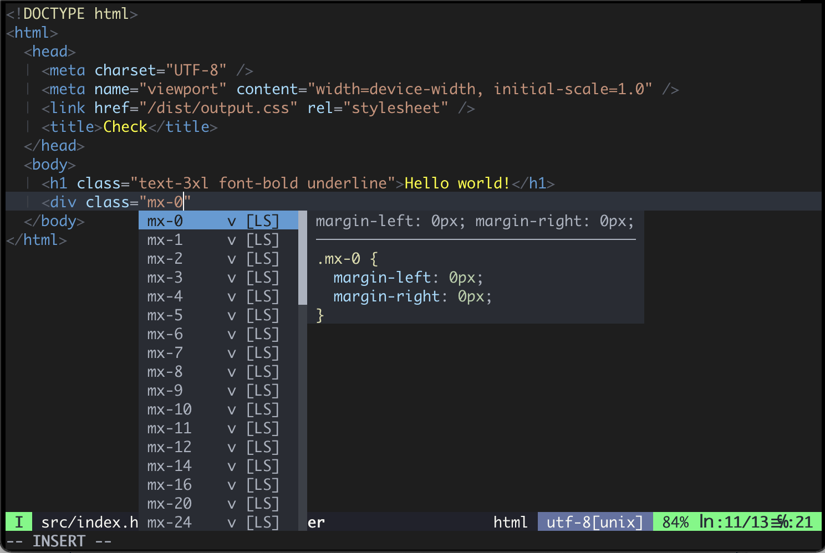Click the closing body tag
Viewport: 825px width, 553px height.
click(x=54, y=221)
